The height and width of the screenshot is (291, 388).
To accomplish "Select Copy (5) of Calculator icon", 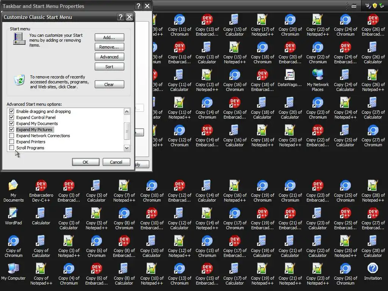I will coord(97,191).
